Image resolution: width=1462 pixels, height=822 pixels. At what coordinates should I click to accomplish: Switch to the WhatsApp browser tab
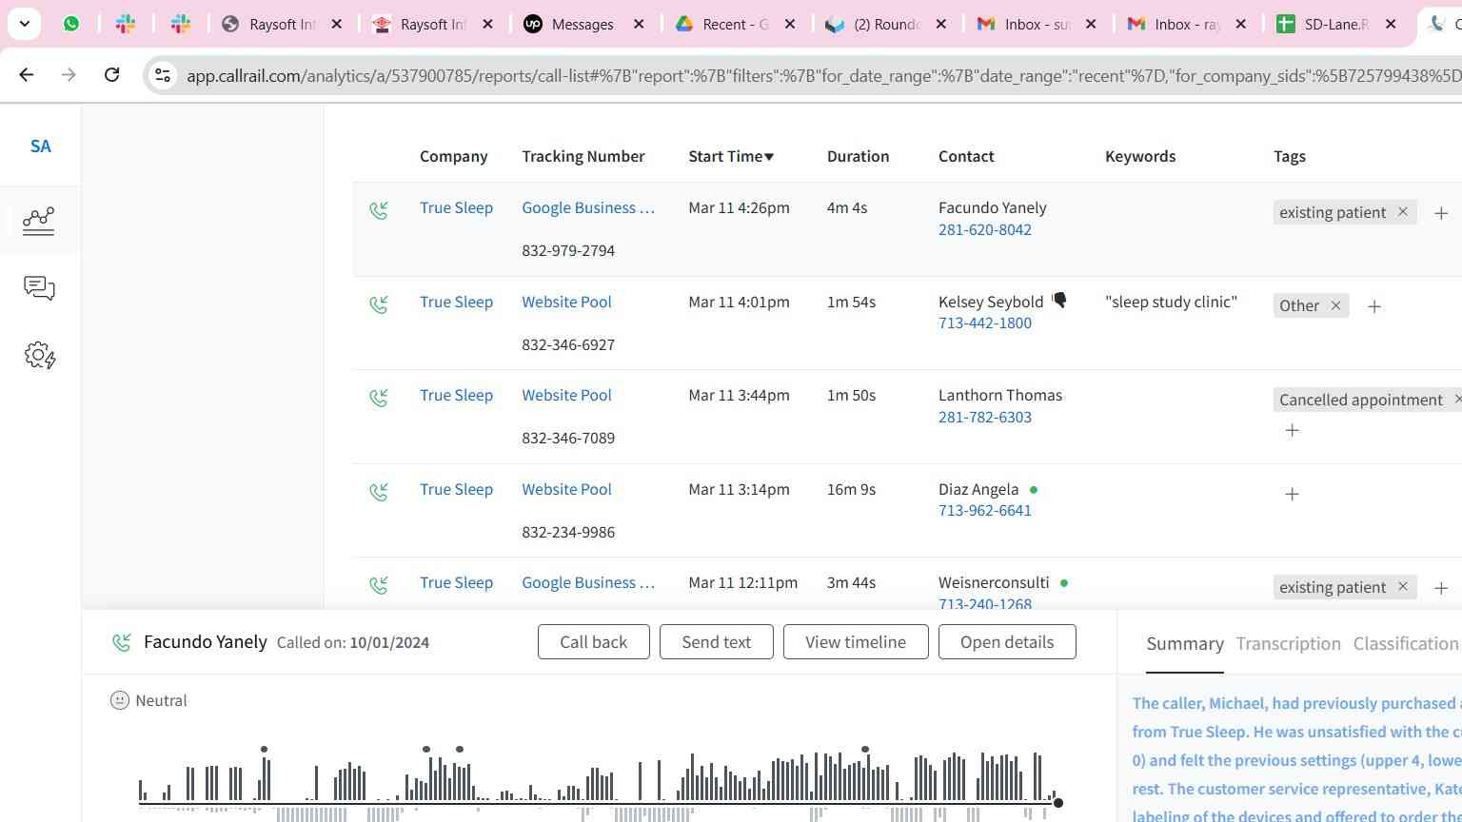pyautogui.click(x=71, y=24)
